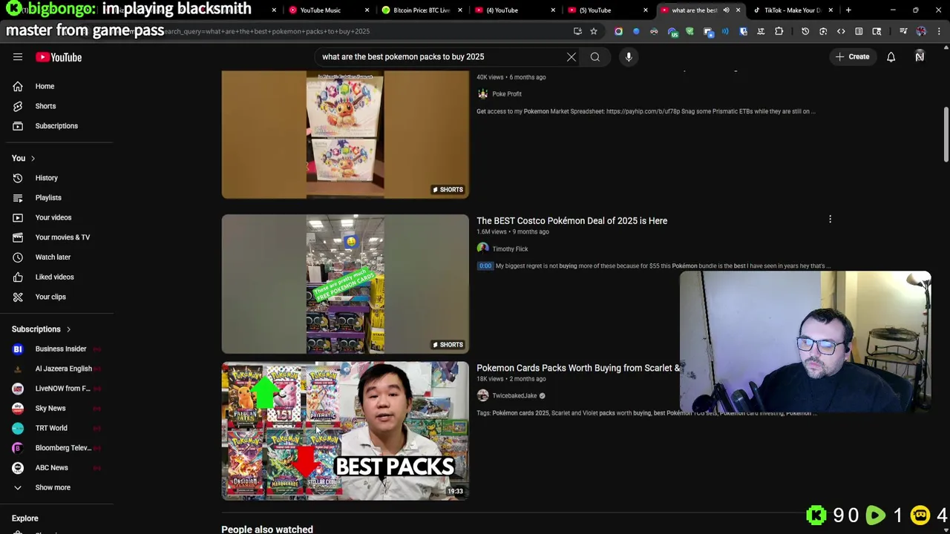
Task: Expand the You section chevron
Action: point(33,158)
